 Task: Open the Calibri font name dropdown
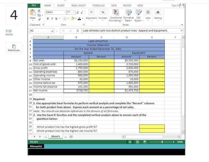[65, 12]
